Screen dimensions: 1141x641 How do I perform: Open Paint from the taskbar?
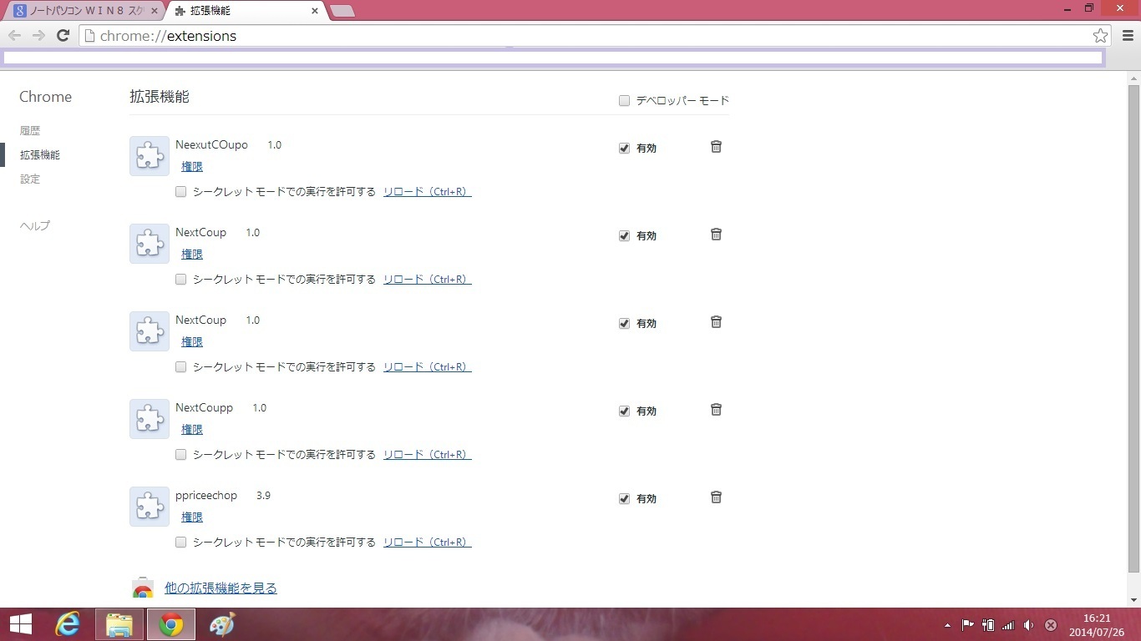pyautogui.click(x=222, y=624)
